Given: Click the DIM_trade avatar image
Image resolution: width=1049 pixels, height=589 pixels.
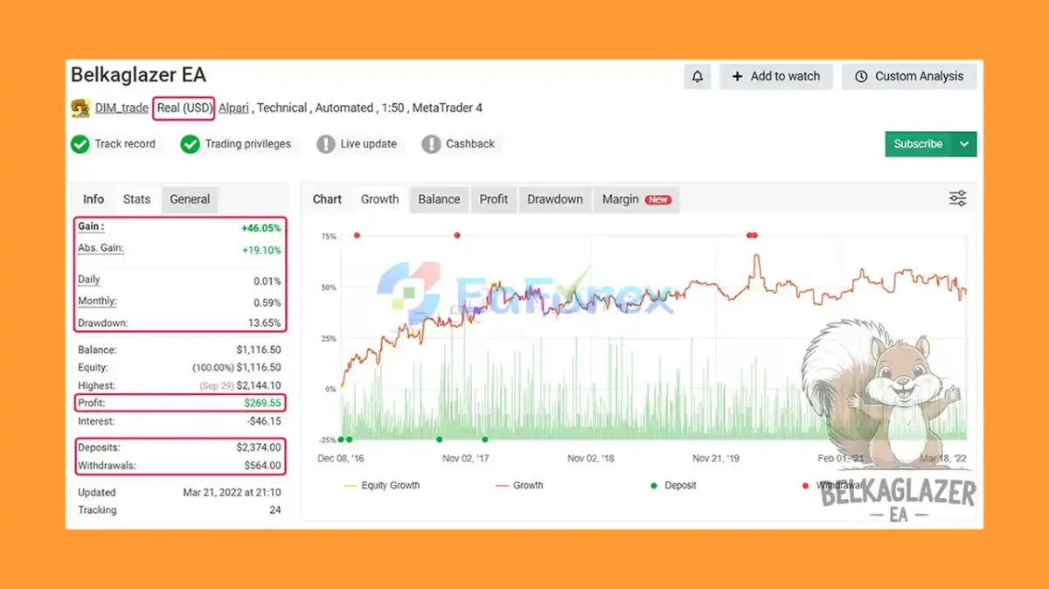Looking at the screenshot, I should pyautogui.click(x=80, y=108).
